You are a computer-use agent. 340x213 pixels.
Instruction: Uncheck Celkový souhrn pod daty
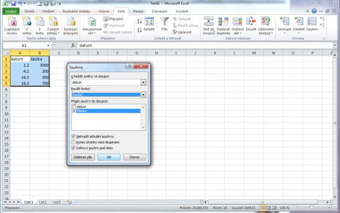point(74,148)
